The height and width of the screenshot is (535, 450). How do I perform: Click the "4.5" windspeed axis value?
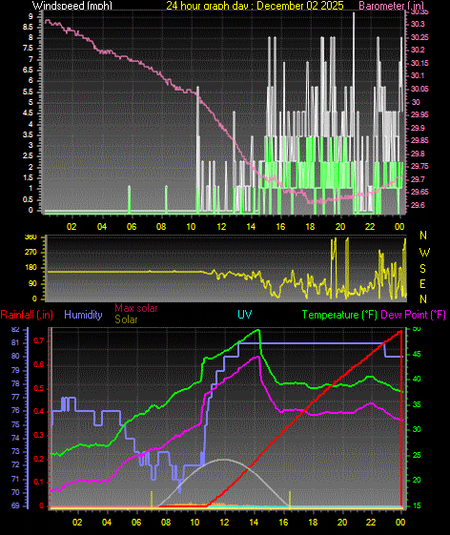pos(28,113)
